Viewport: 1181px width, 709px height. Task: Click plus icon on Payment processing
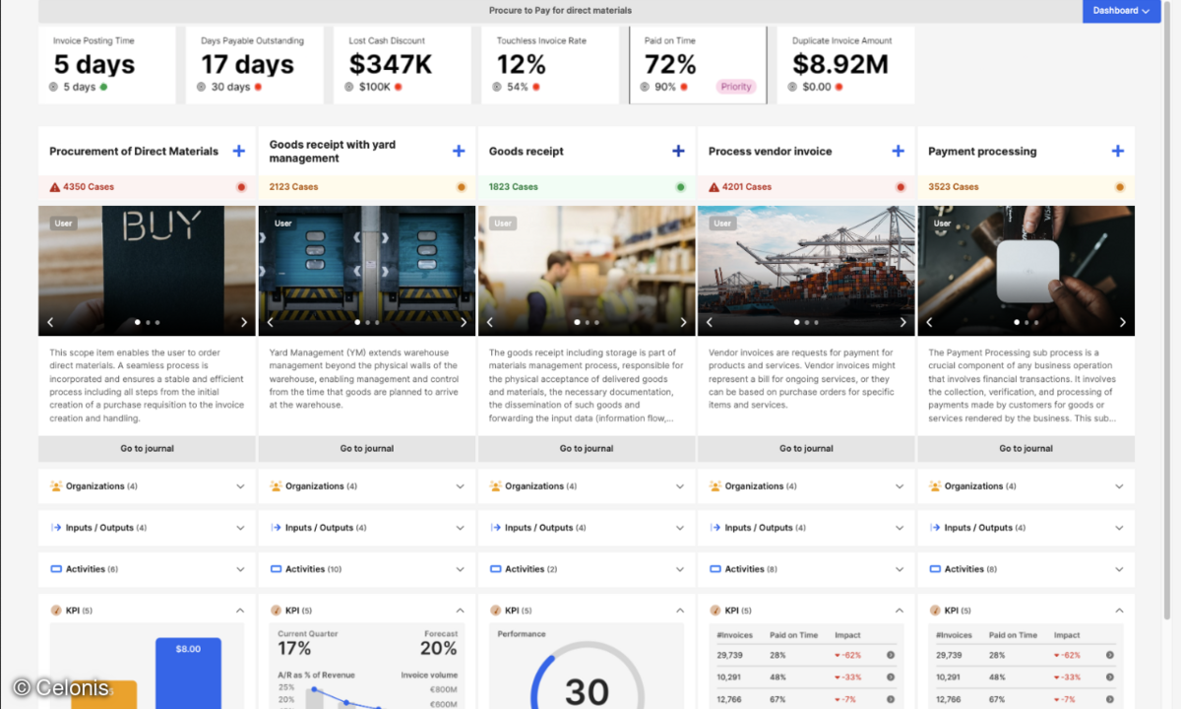tap(1117, 151)
